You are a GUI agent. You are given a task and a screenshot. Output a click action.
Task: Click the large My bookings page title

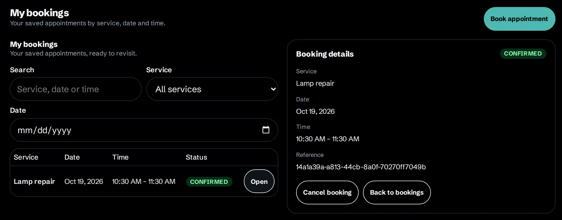coord(39,13)
